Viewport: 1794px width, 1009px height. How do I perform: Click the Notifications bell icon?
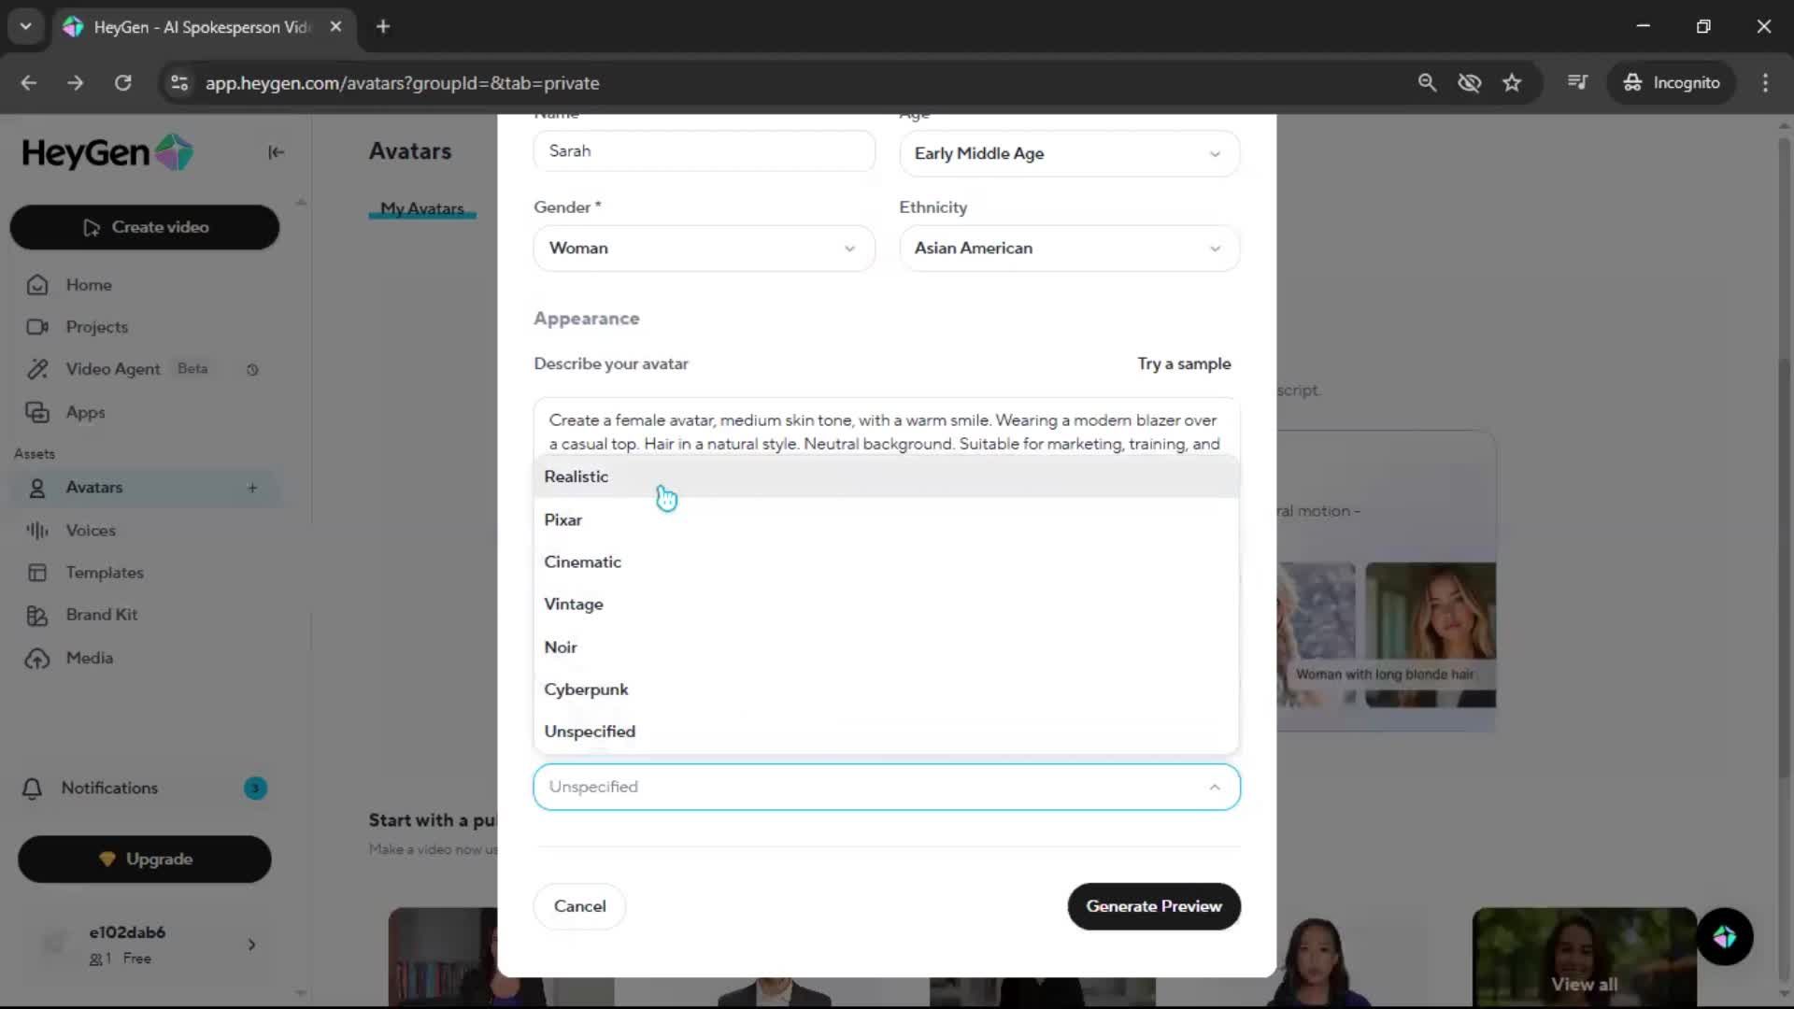click(x=32, y=789)
